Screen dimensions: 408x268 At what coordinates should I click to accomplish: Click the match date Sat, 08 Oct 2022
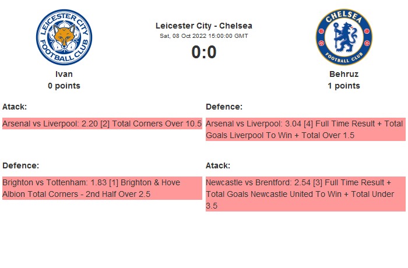204,36
